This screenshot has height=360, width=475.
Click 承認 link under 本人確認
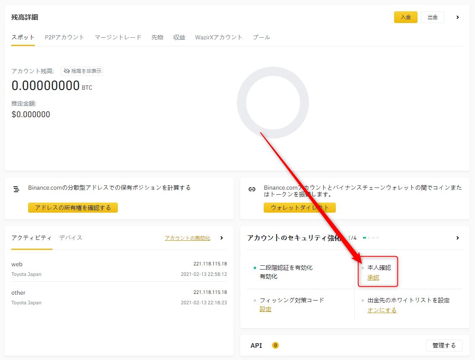coord(373,278)
